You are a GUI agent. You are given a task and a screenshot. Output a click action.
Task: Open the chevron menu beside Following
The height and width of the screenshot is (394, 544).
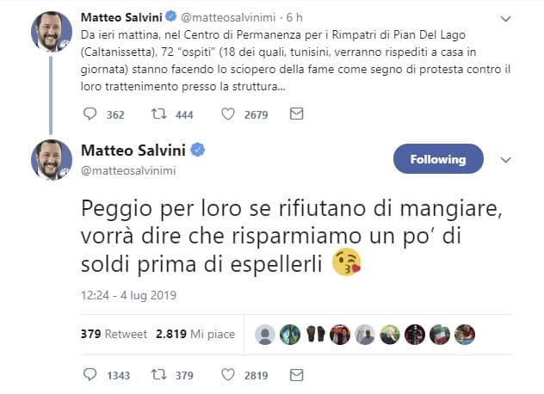[506, 159]
